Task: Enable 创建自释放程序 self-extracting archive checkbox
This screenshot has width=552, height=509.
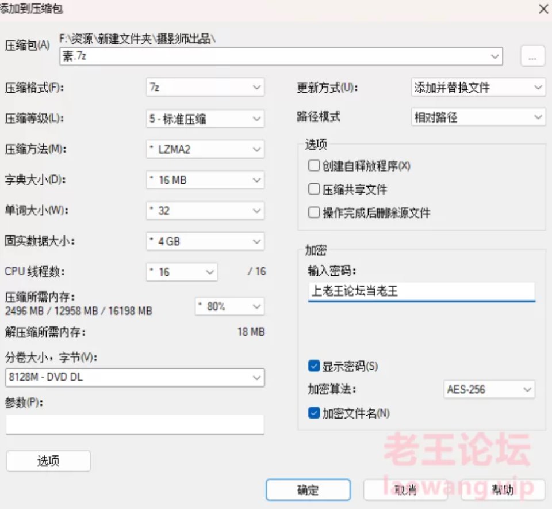Action: [x=314, y=165]
